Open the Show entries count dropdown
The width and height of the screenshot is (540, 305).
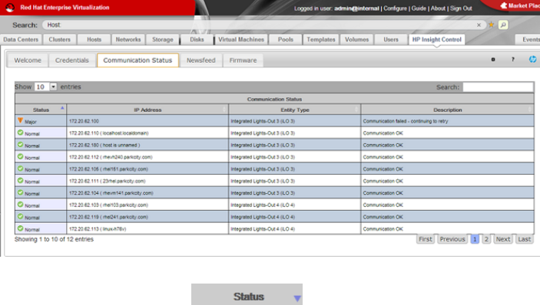point(53,87)
